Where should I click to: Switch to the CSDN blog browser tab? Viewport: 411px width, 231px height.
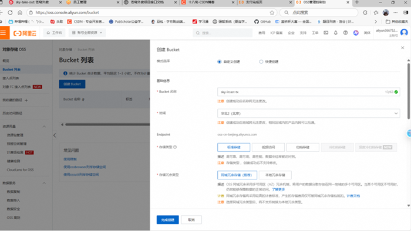(x=207, y=2)
